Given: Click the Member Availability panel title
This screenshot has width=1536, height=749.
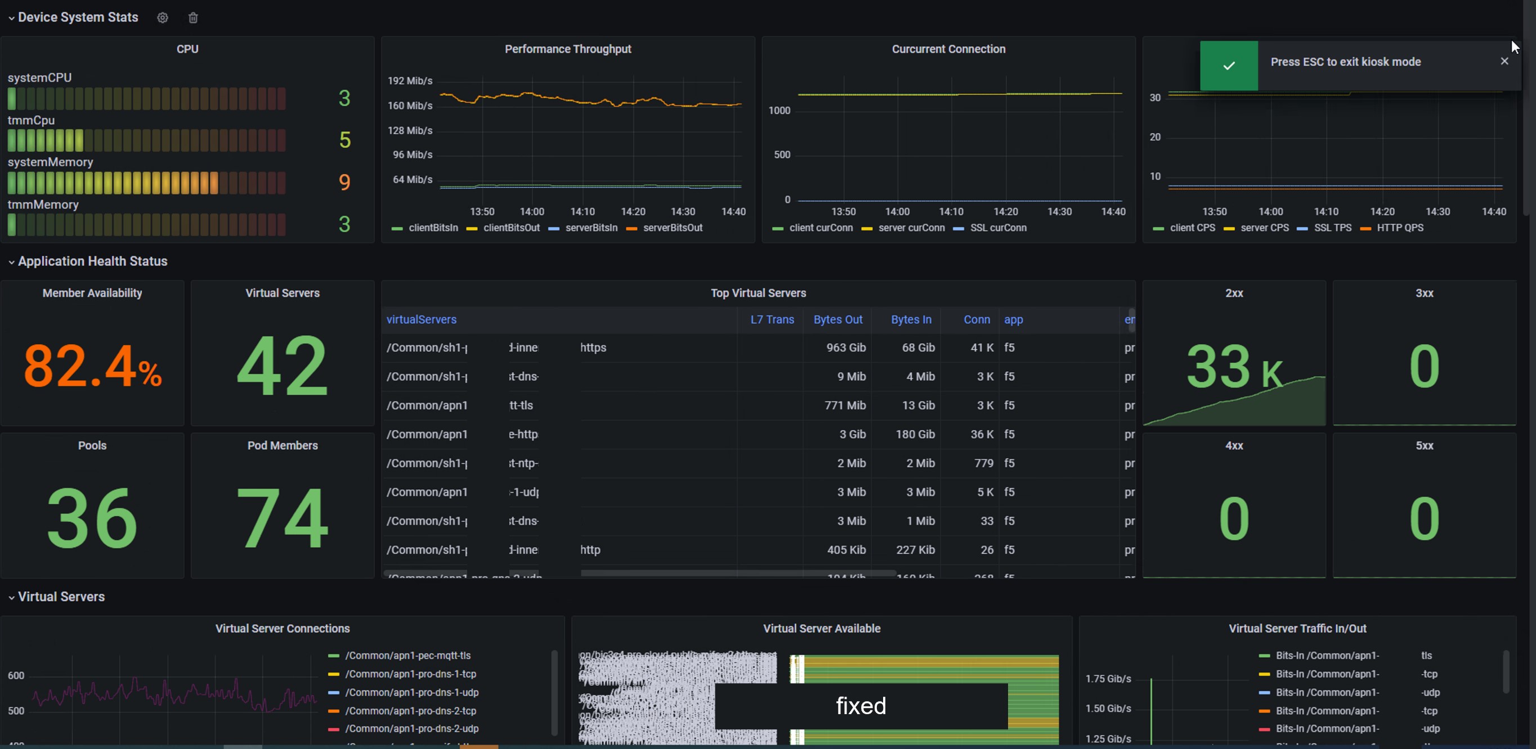Looking at the screenshot, I should pyautogui.click(x=92, y=293).
